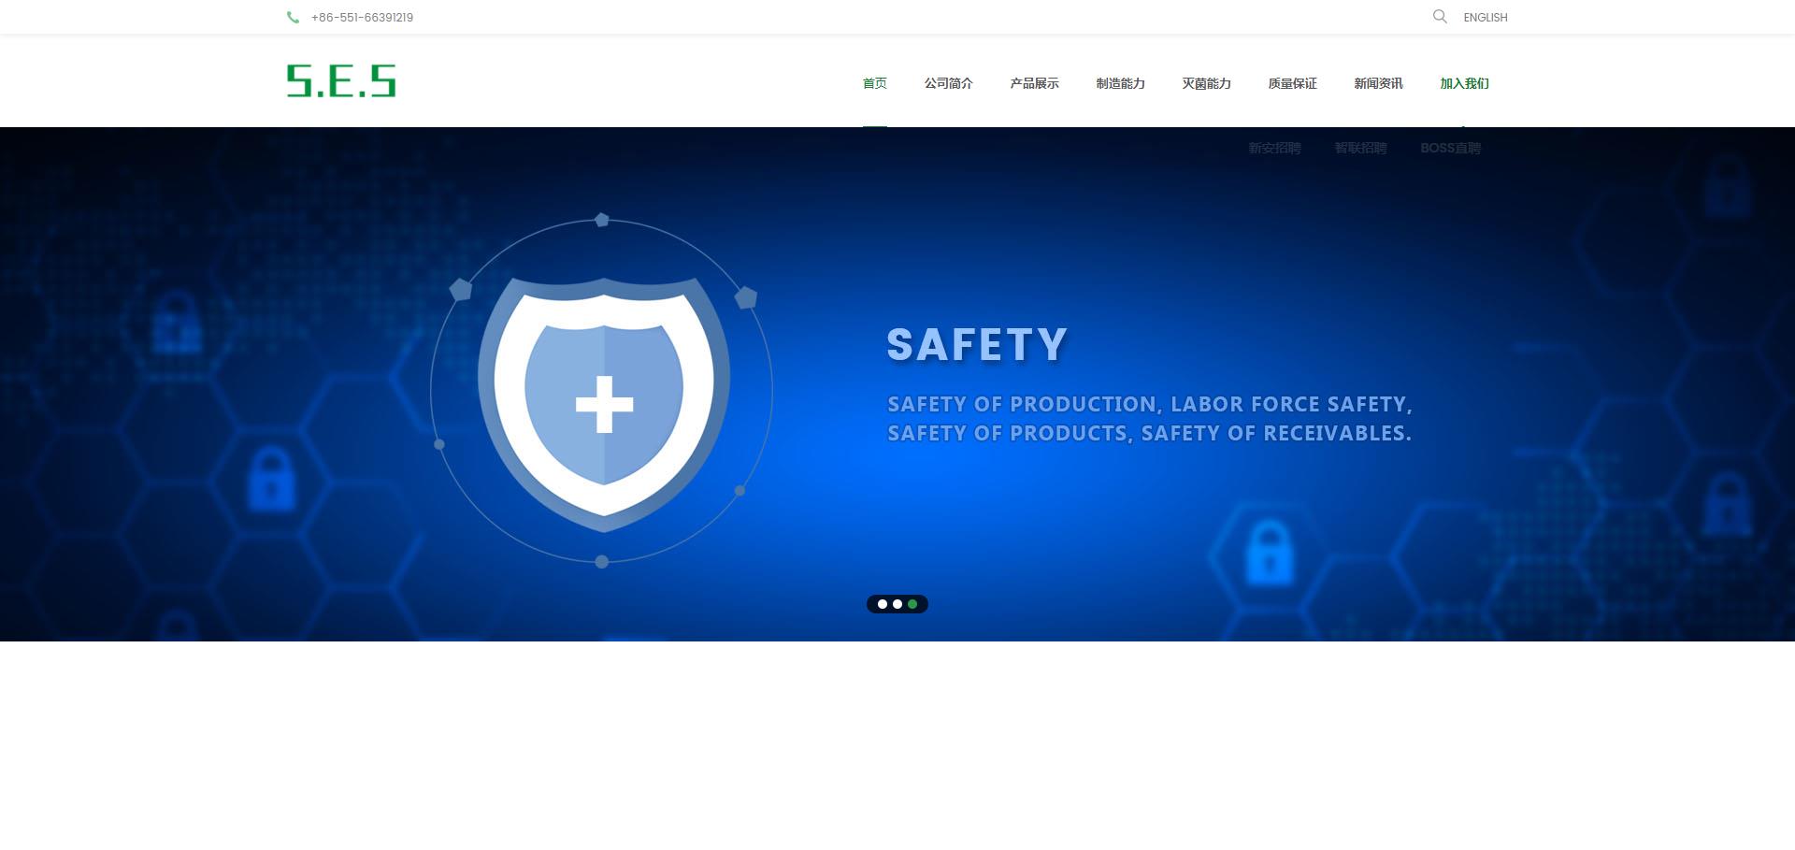Click the phone number +86-551-66391219
The image size is (1795, 850).
(x=363, y=17)
